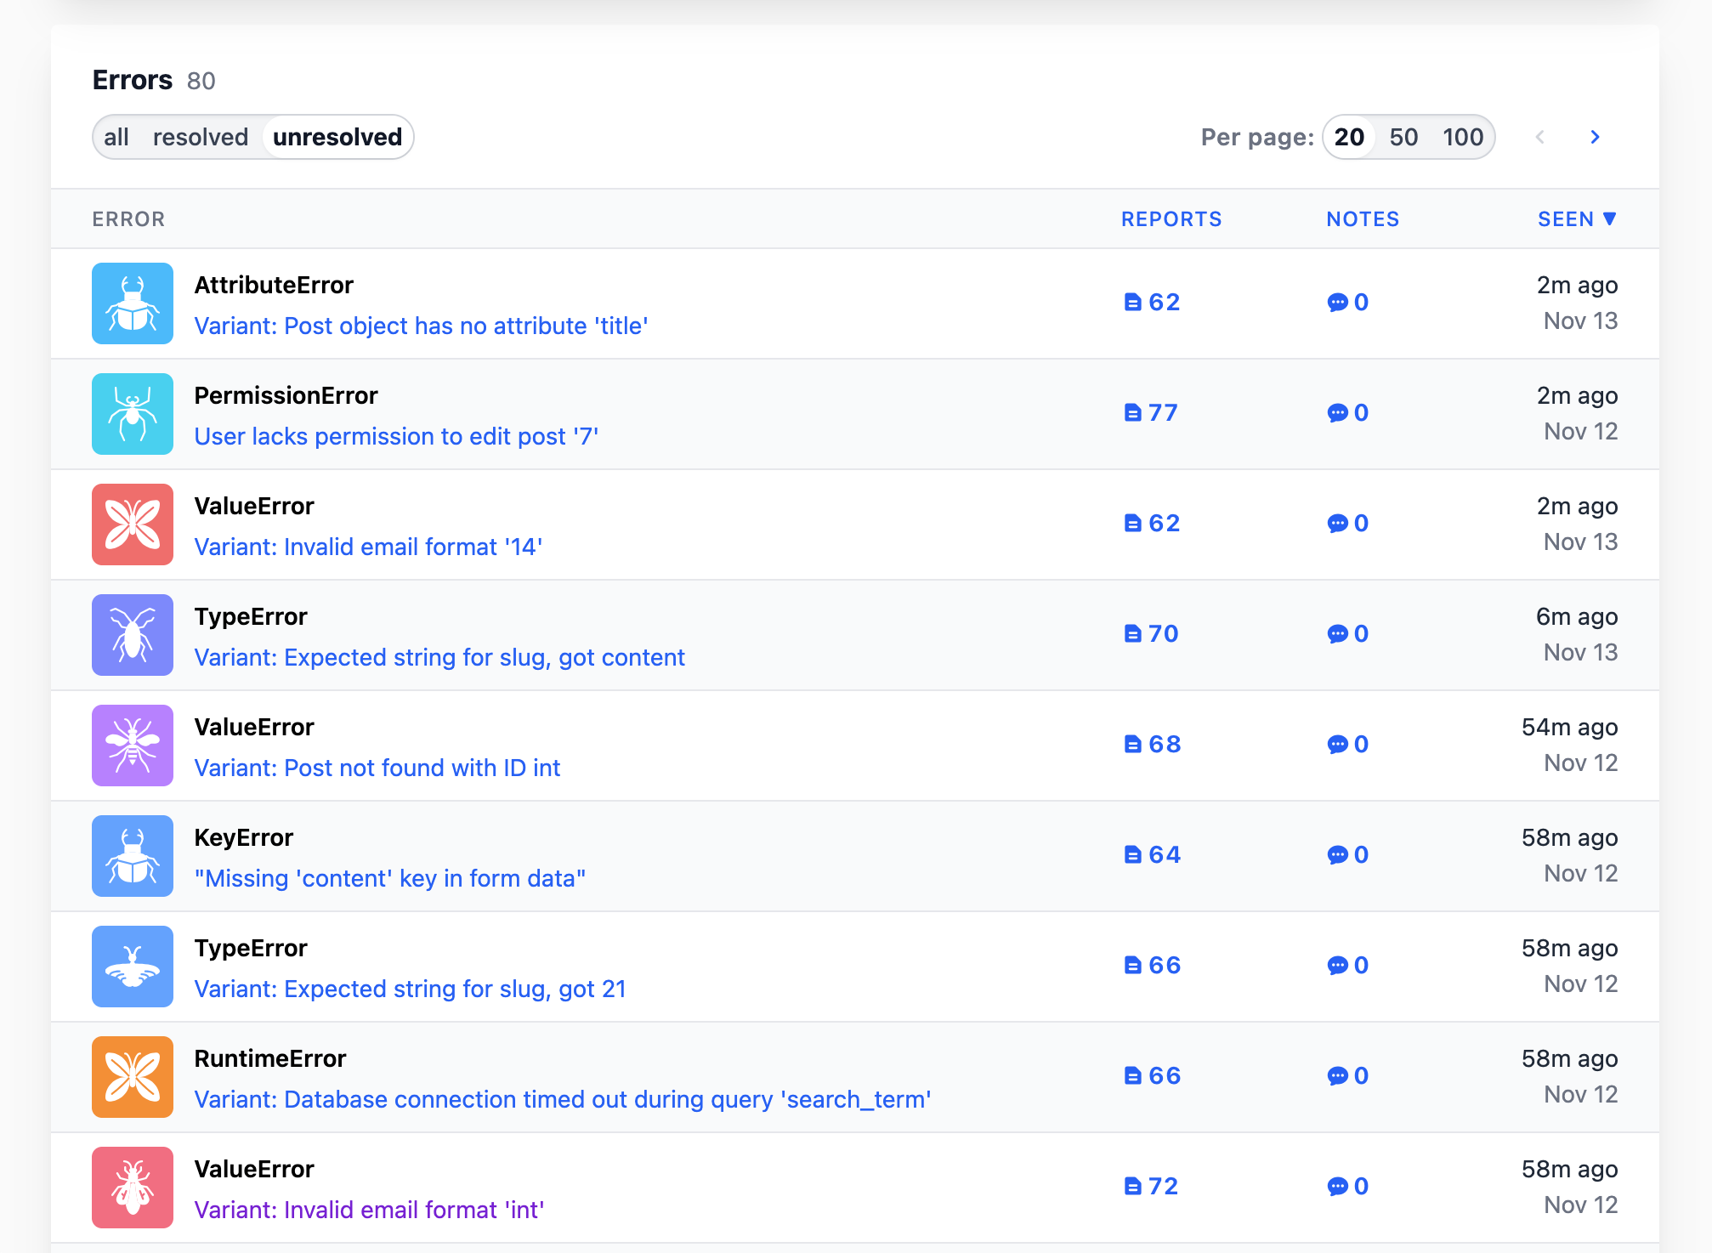Screen dimensions: 1712x1253
Task: Click the orange butterfly icon beside RuntimeError
Action: (x=132, y=1077)
